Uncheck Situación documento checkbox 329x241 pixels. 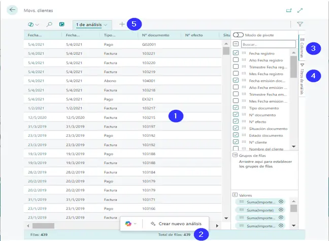[236, 128]
